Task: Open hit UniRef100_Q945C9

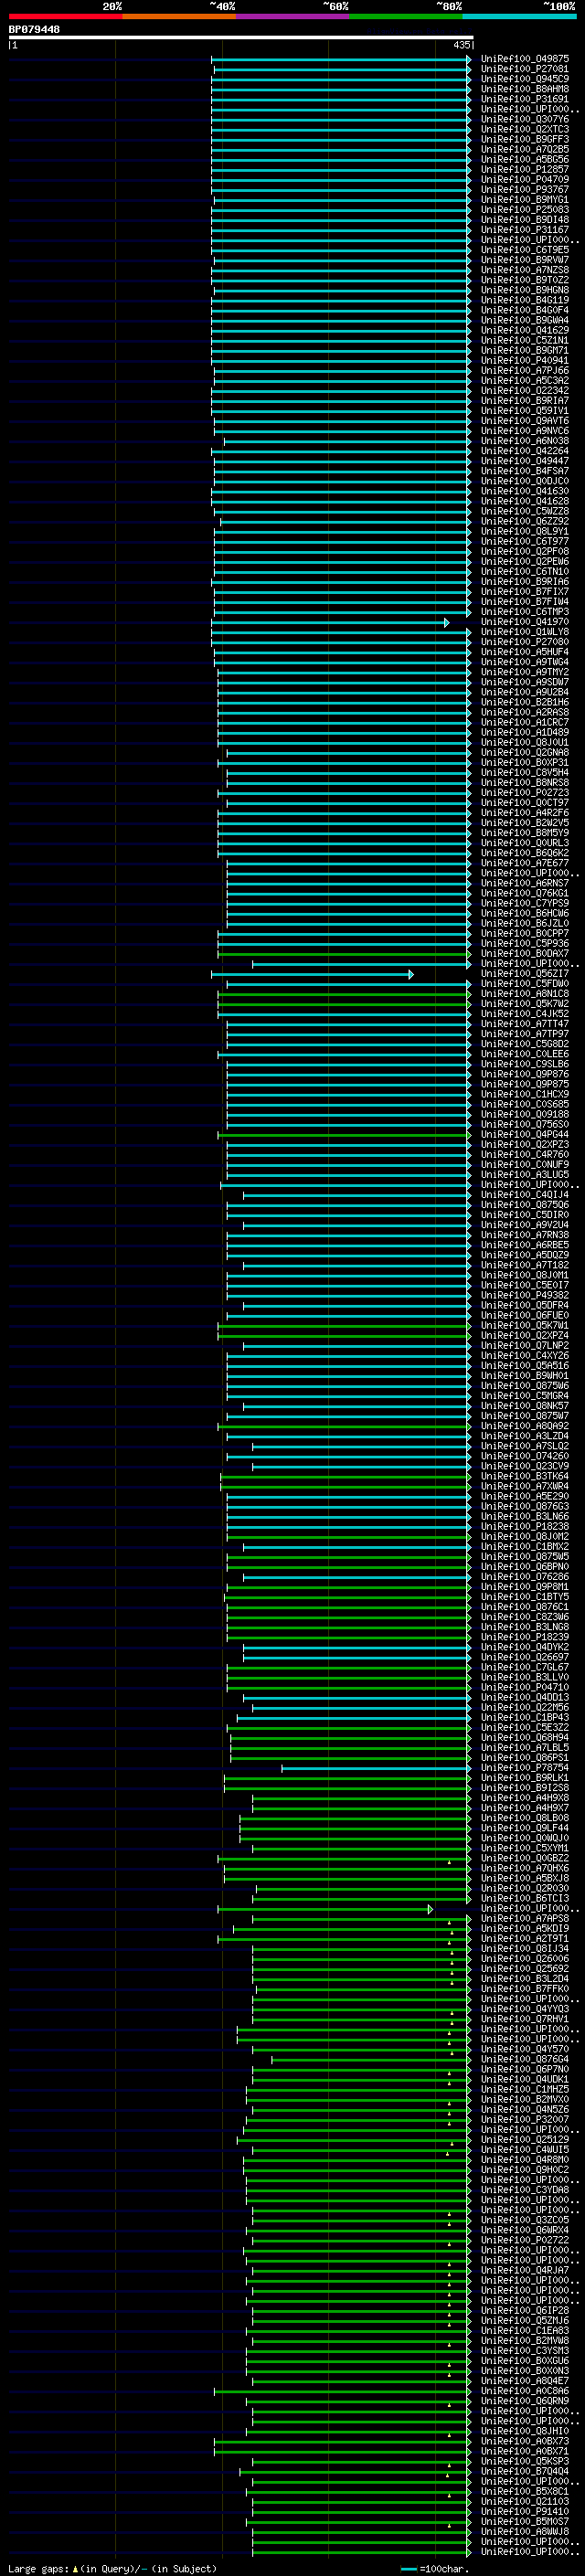Action: coord(525,79)
